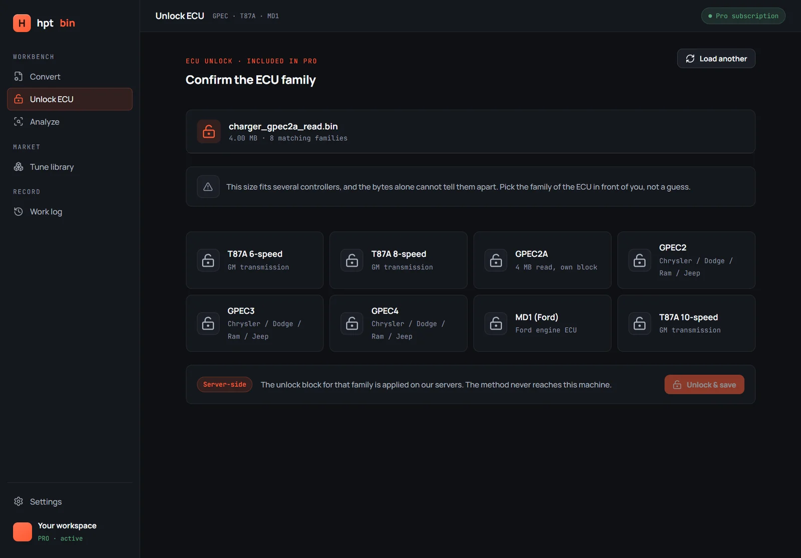Open the Analyze page
The width and height of the screenshot is (801, 558).
click(70, 122)
